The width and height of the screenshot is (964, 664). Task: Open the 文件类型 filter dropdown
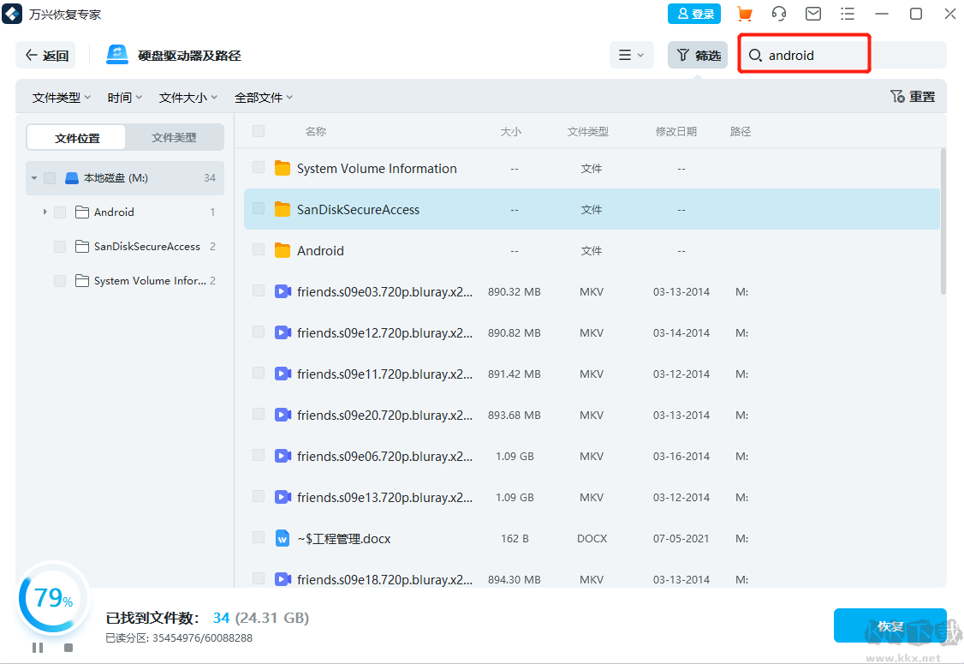(61, 98)
